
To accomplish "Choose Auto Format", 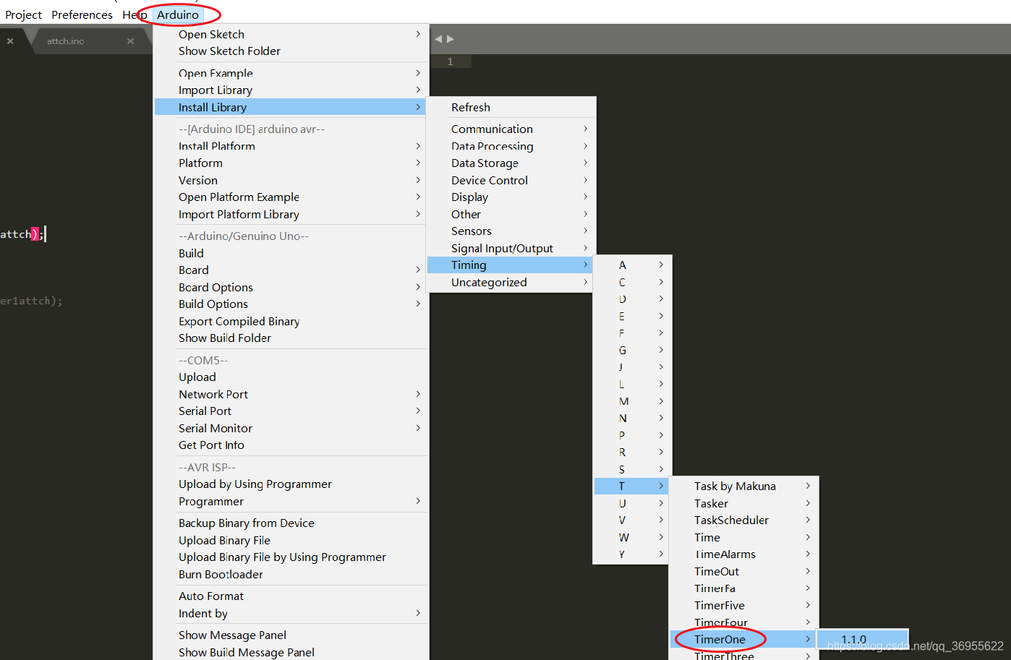I will coord(290,596).
